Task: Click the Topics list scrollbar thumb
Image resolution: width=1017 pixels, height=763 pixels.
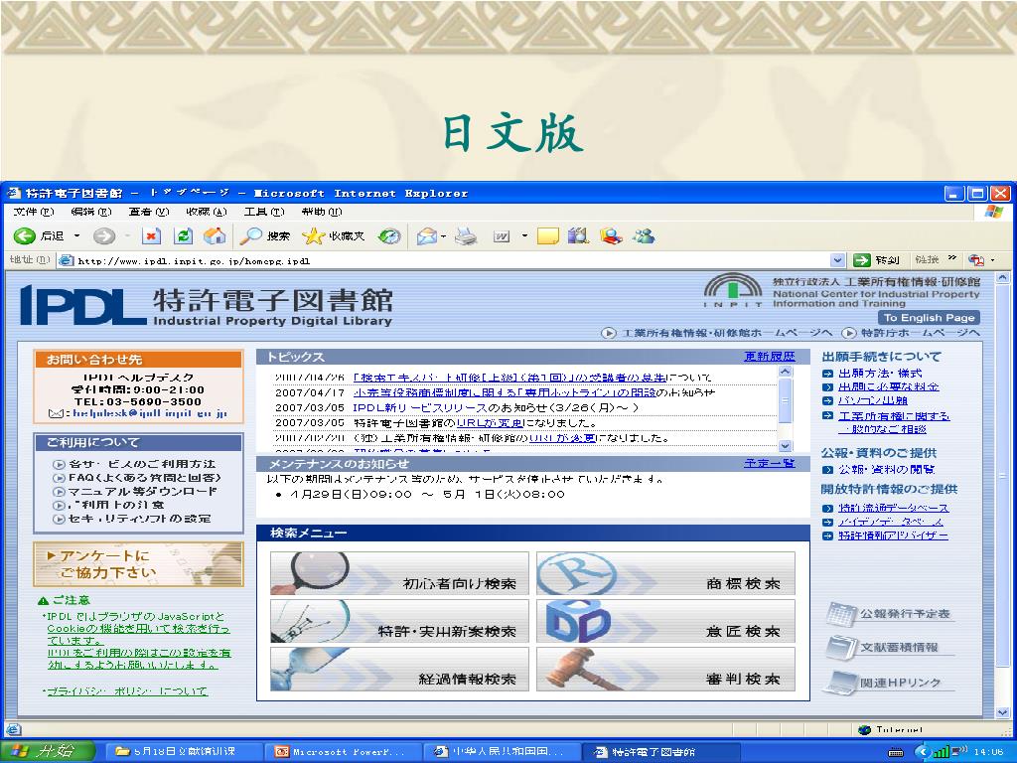Action: pyautogui.click(x=785, y=401)
